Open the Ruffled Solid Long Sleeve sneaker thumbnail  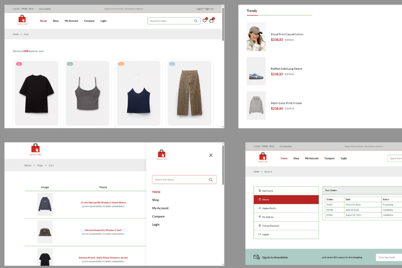[x=256, y=71]
